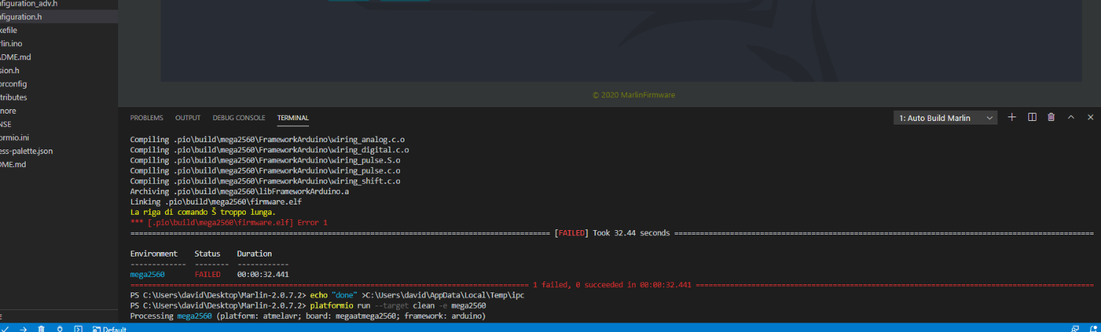Open PlatformIO new terminal icon in status bar
The image size is (1101, 332).
78,329
